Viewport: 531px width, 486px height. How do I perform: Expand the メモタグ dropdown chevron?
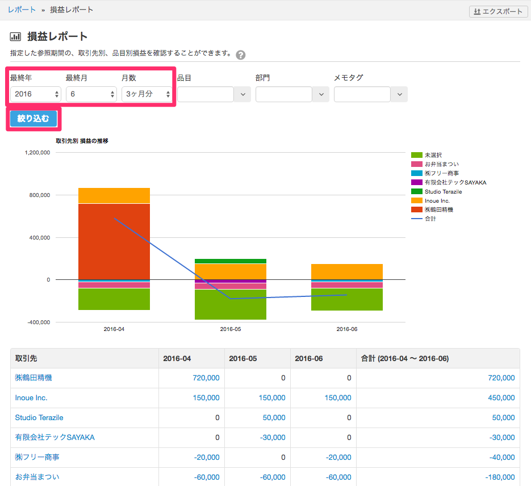coord(400,94)
